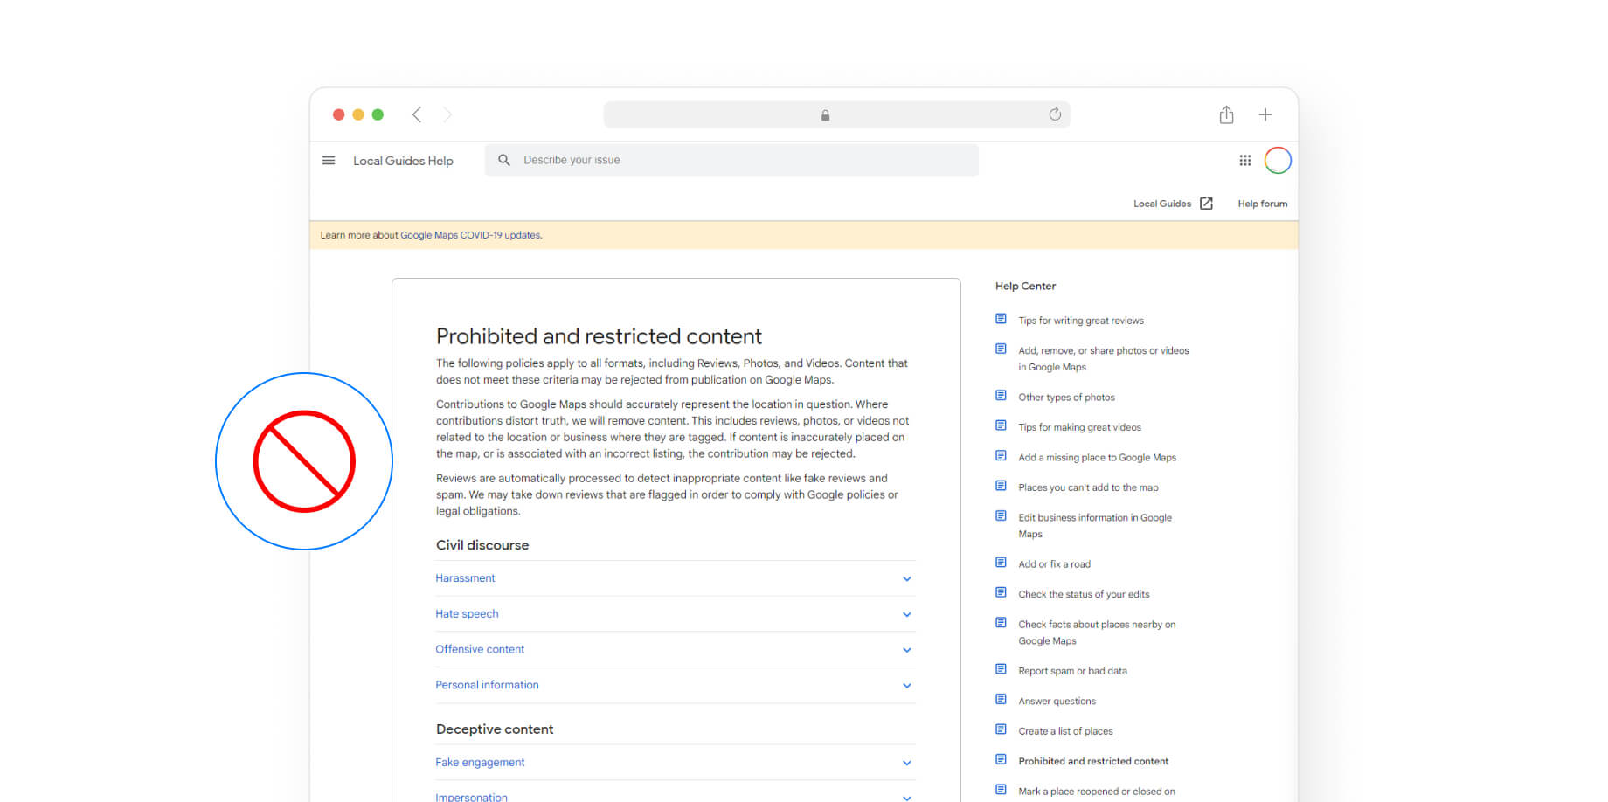The image size is (1608, 802).
Task: Expand Personal information chevron
Action: click(x=907, y=686)
